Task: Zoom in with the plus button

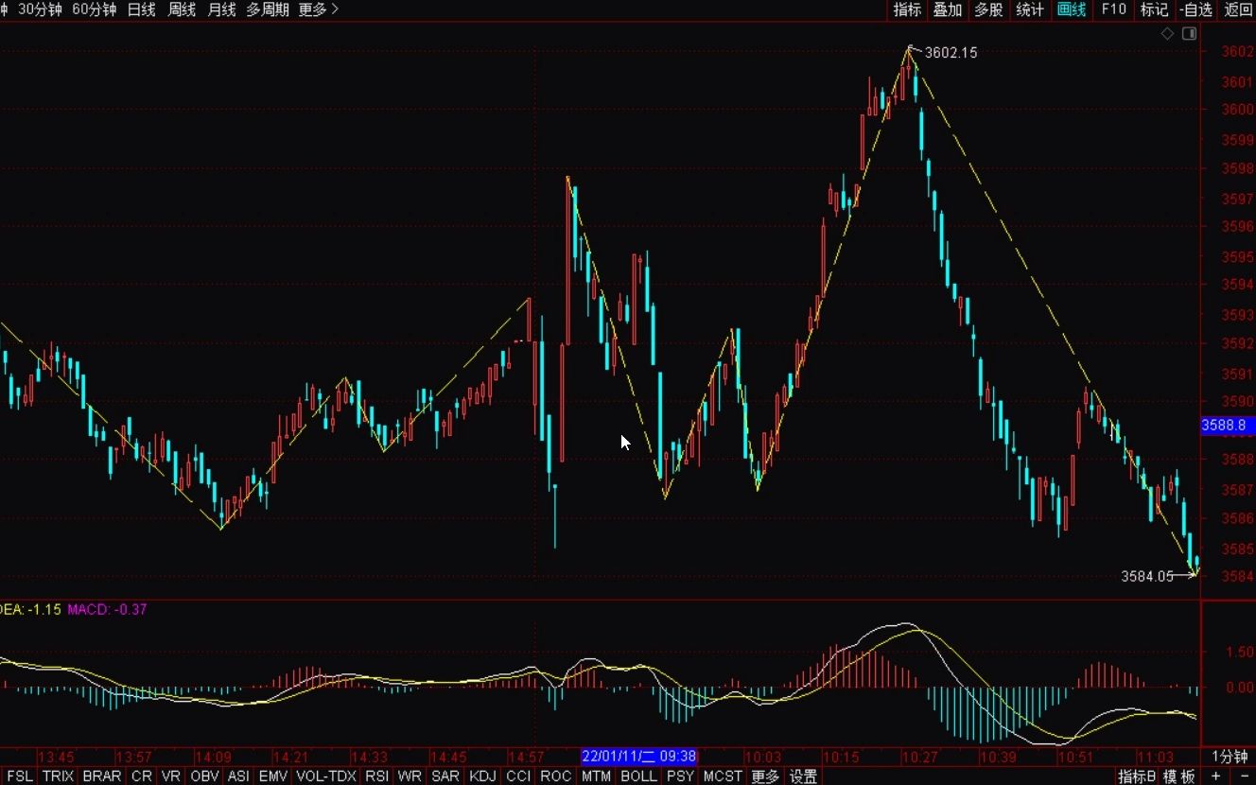Action: tap(1215, 776)
